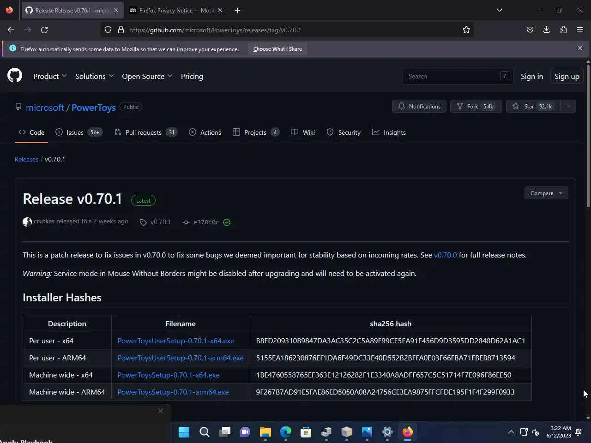Download PowerToysUserSetup-0.70.1-arm64.exe
This screenshot has width=591, height=443.
point(181,358)
